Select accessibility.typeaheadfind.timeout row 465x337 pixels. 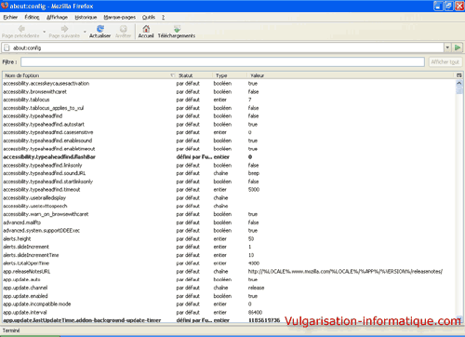pos(229,189)
